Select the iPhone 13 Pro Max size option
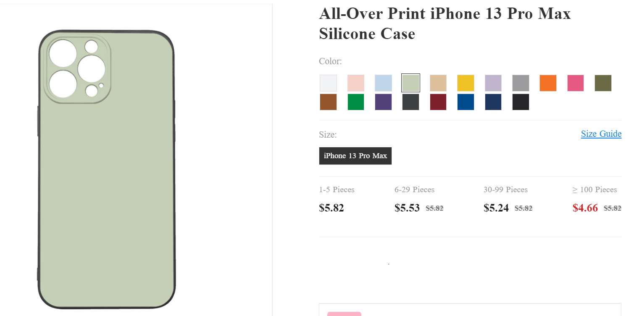634x316 pixels. 355,156
